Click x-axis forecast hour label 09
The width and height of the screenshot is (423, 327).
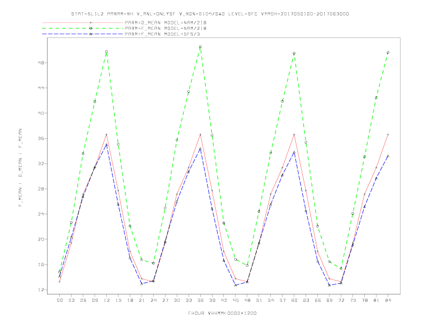(x=95, y=300)
